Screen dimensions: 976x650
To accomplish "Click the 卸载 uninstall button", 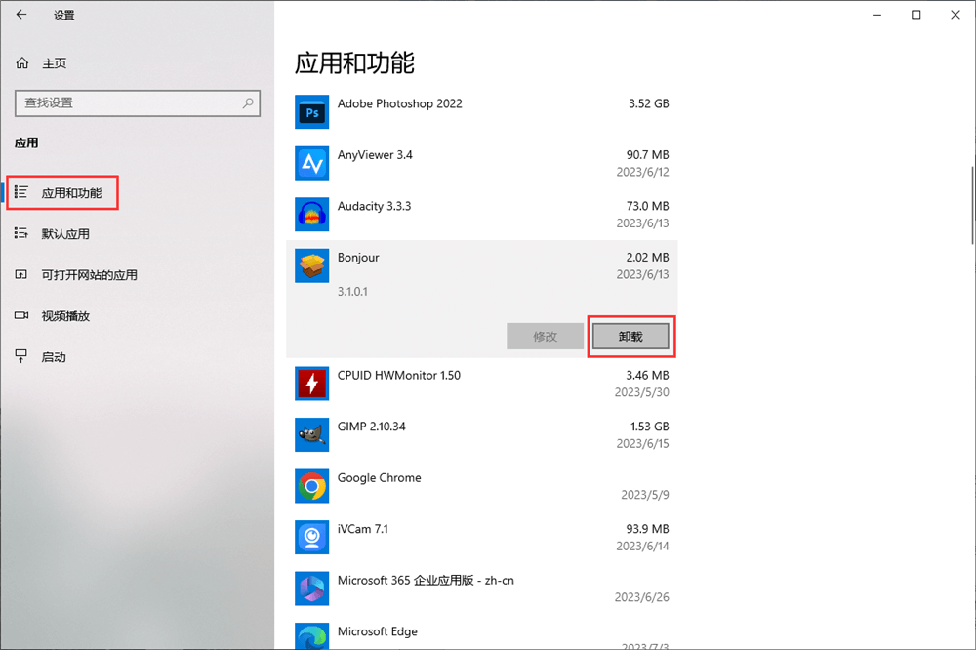I will [x=630, y=336].
